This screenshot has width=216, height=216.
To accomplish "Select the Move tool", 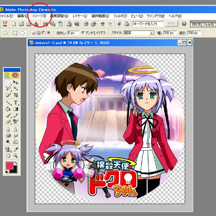I will pos(15,82).
